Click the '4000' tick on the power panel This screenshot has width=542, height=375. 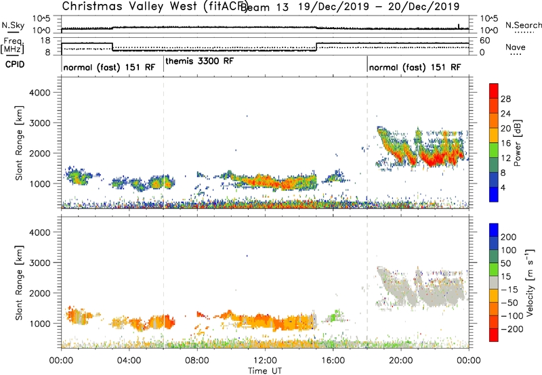(x=40, y=93)
